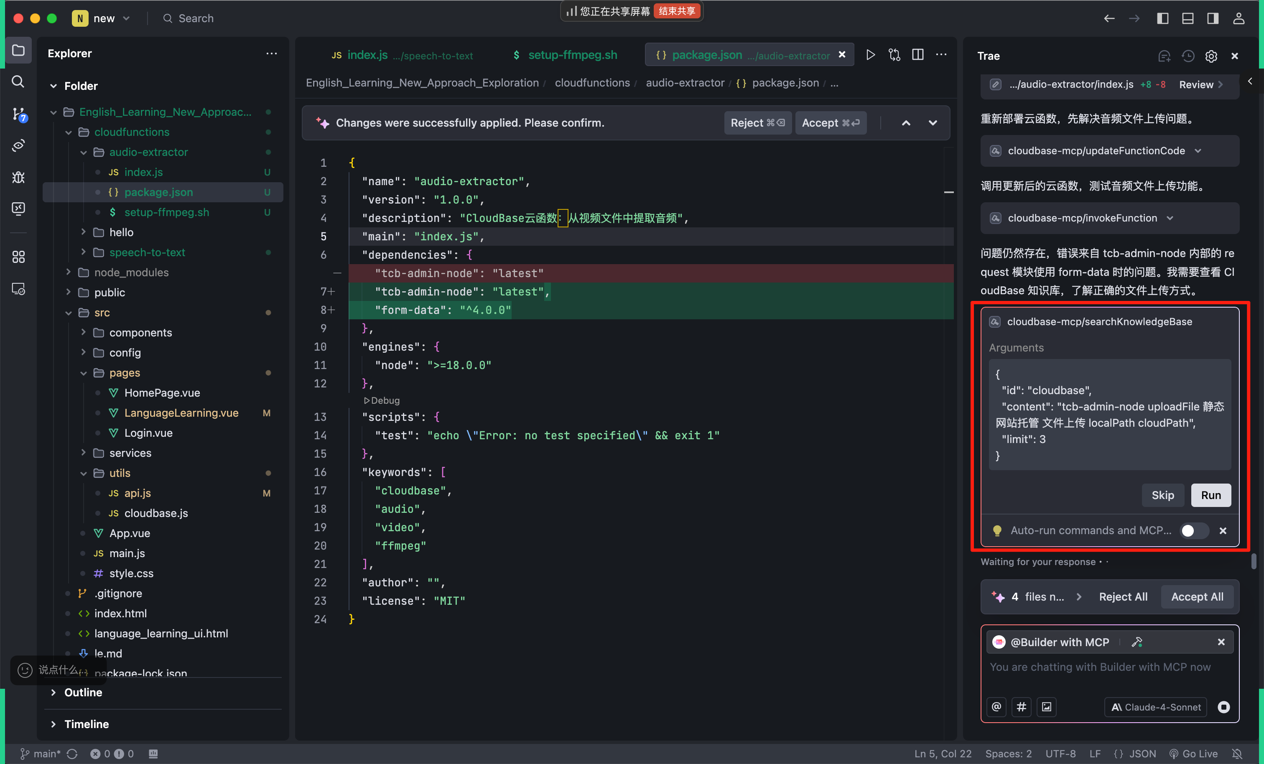Open LanguageLearning.vue in the explorer
1264x764 pixels.
[x=181, y=413]
